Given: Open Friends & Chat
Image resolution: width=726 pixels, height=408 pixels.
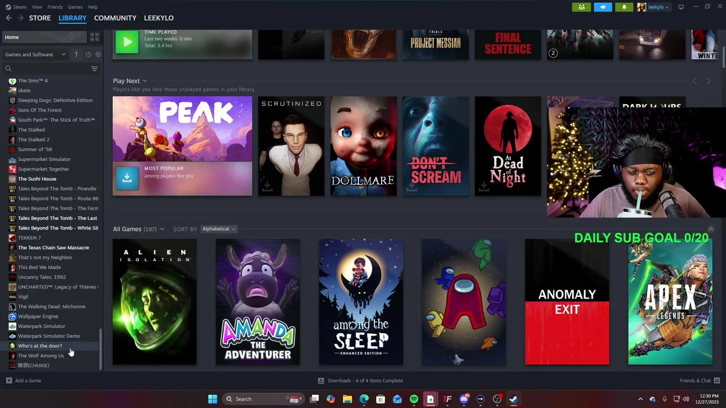Looking at the screenshot, I should (x=700, y=381).
